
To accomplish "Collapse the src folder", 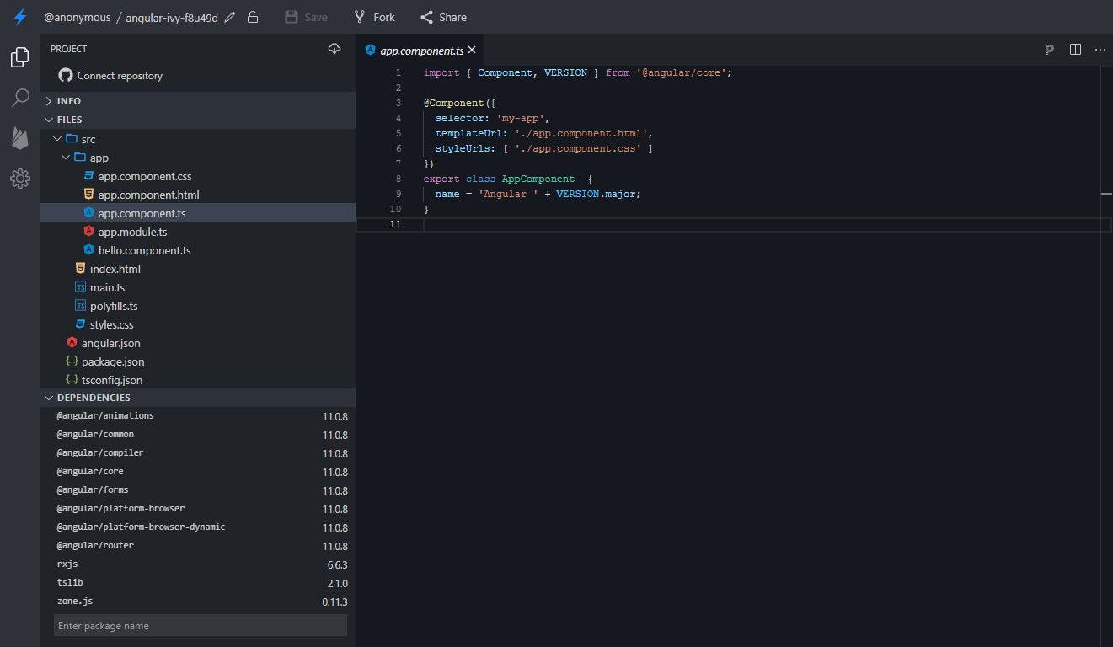I will click(x=198, y=139).
